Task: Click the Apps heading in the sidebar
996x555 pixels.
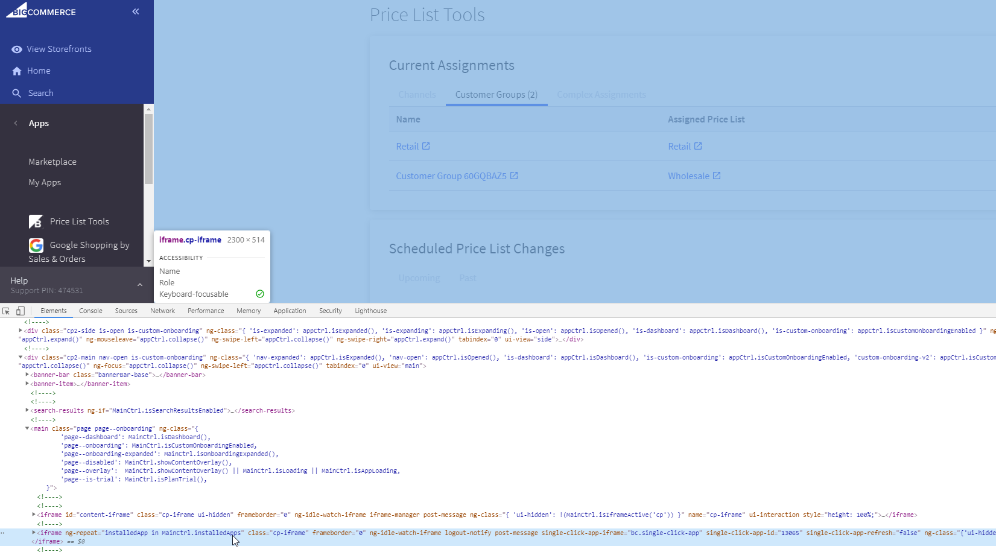Action: (x=39, y=123)
